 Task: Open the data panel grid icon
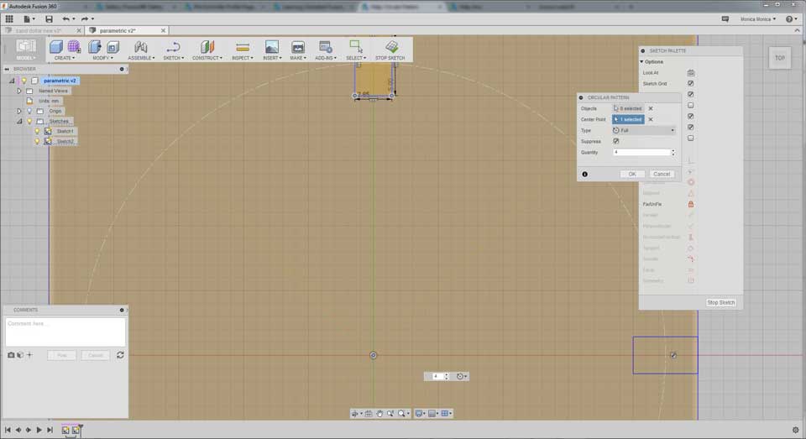[9, 19]
